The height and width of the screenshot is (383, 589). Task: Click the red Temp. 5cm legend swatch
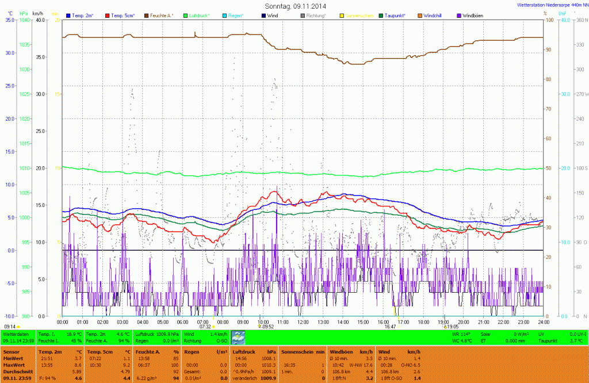(107, 15)
